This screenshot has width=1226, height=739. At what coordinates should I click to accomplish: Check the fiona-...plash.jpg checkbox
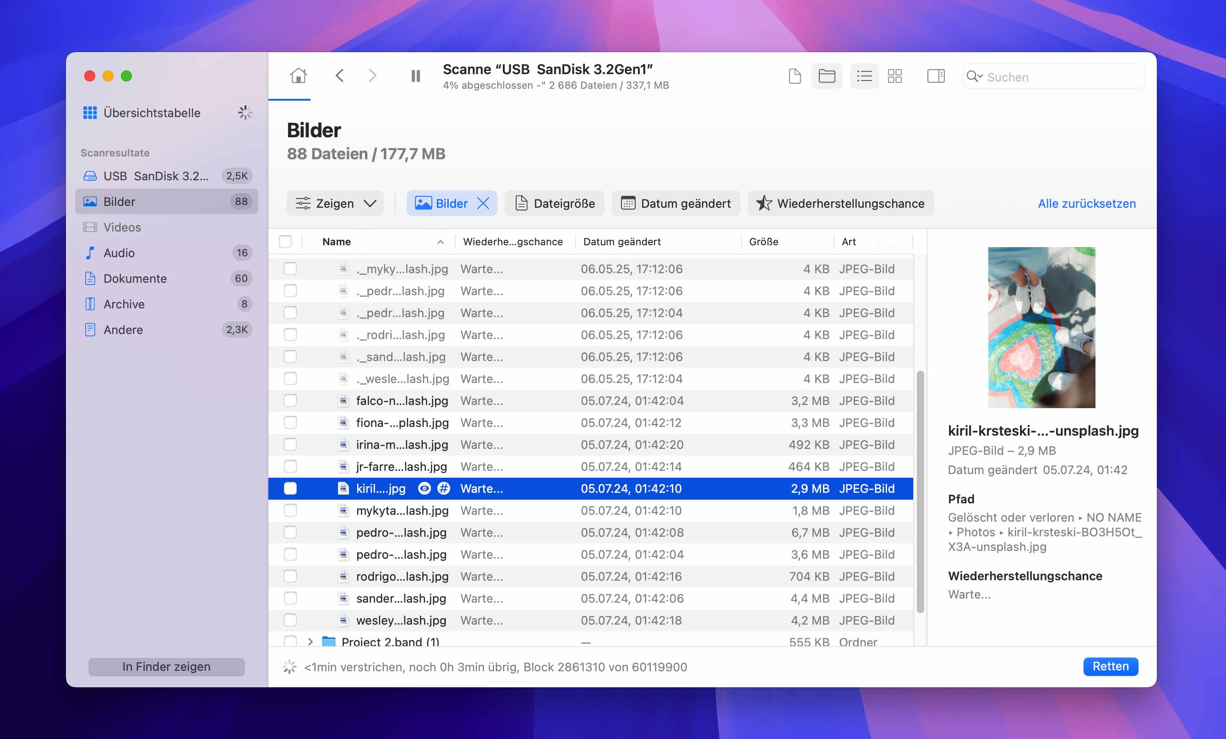pyautogui.click(x=290, y=423)
